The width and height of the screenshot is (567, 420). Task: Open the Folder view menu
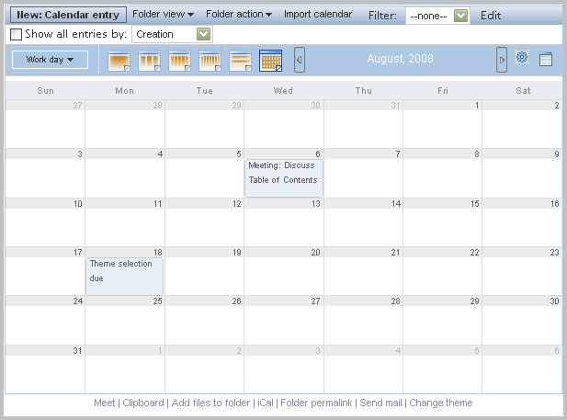click(x=163, y=14)
